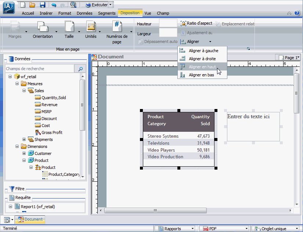Select the Stereo Systems table row
Viewport: 303px width, 232px height.
pos(178,136)
